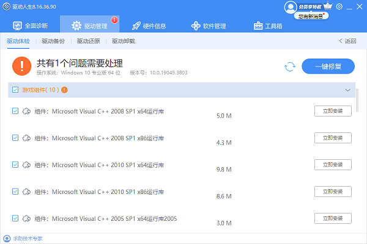
Task: Install Visual C++ 2008 SP1 x86 with 立即安装
Action: coord(333,138)
